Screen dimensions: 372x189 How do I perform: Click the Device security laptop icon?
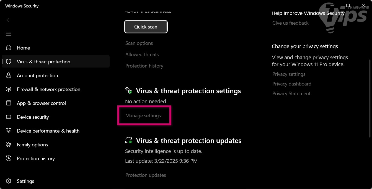[9, 117]
